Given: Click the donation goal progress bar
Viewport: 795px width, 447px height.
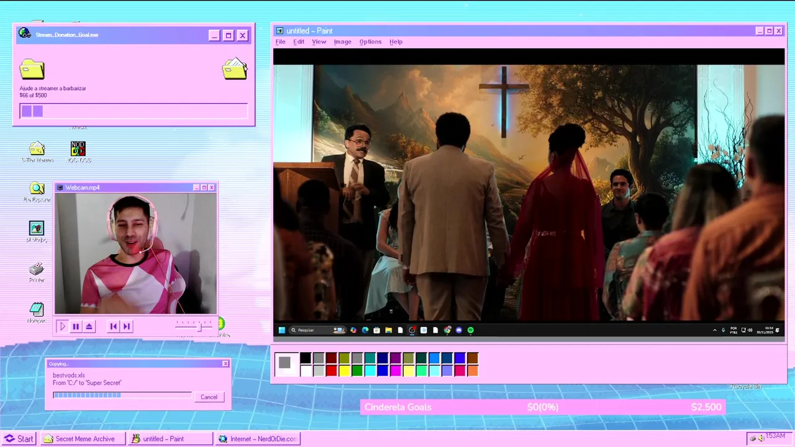Looking at the screenshot, I should pos(134,111).
